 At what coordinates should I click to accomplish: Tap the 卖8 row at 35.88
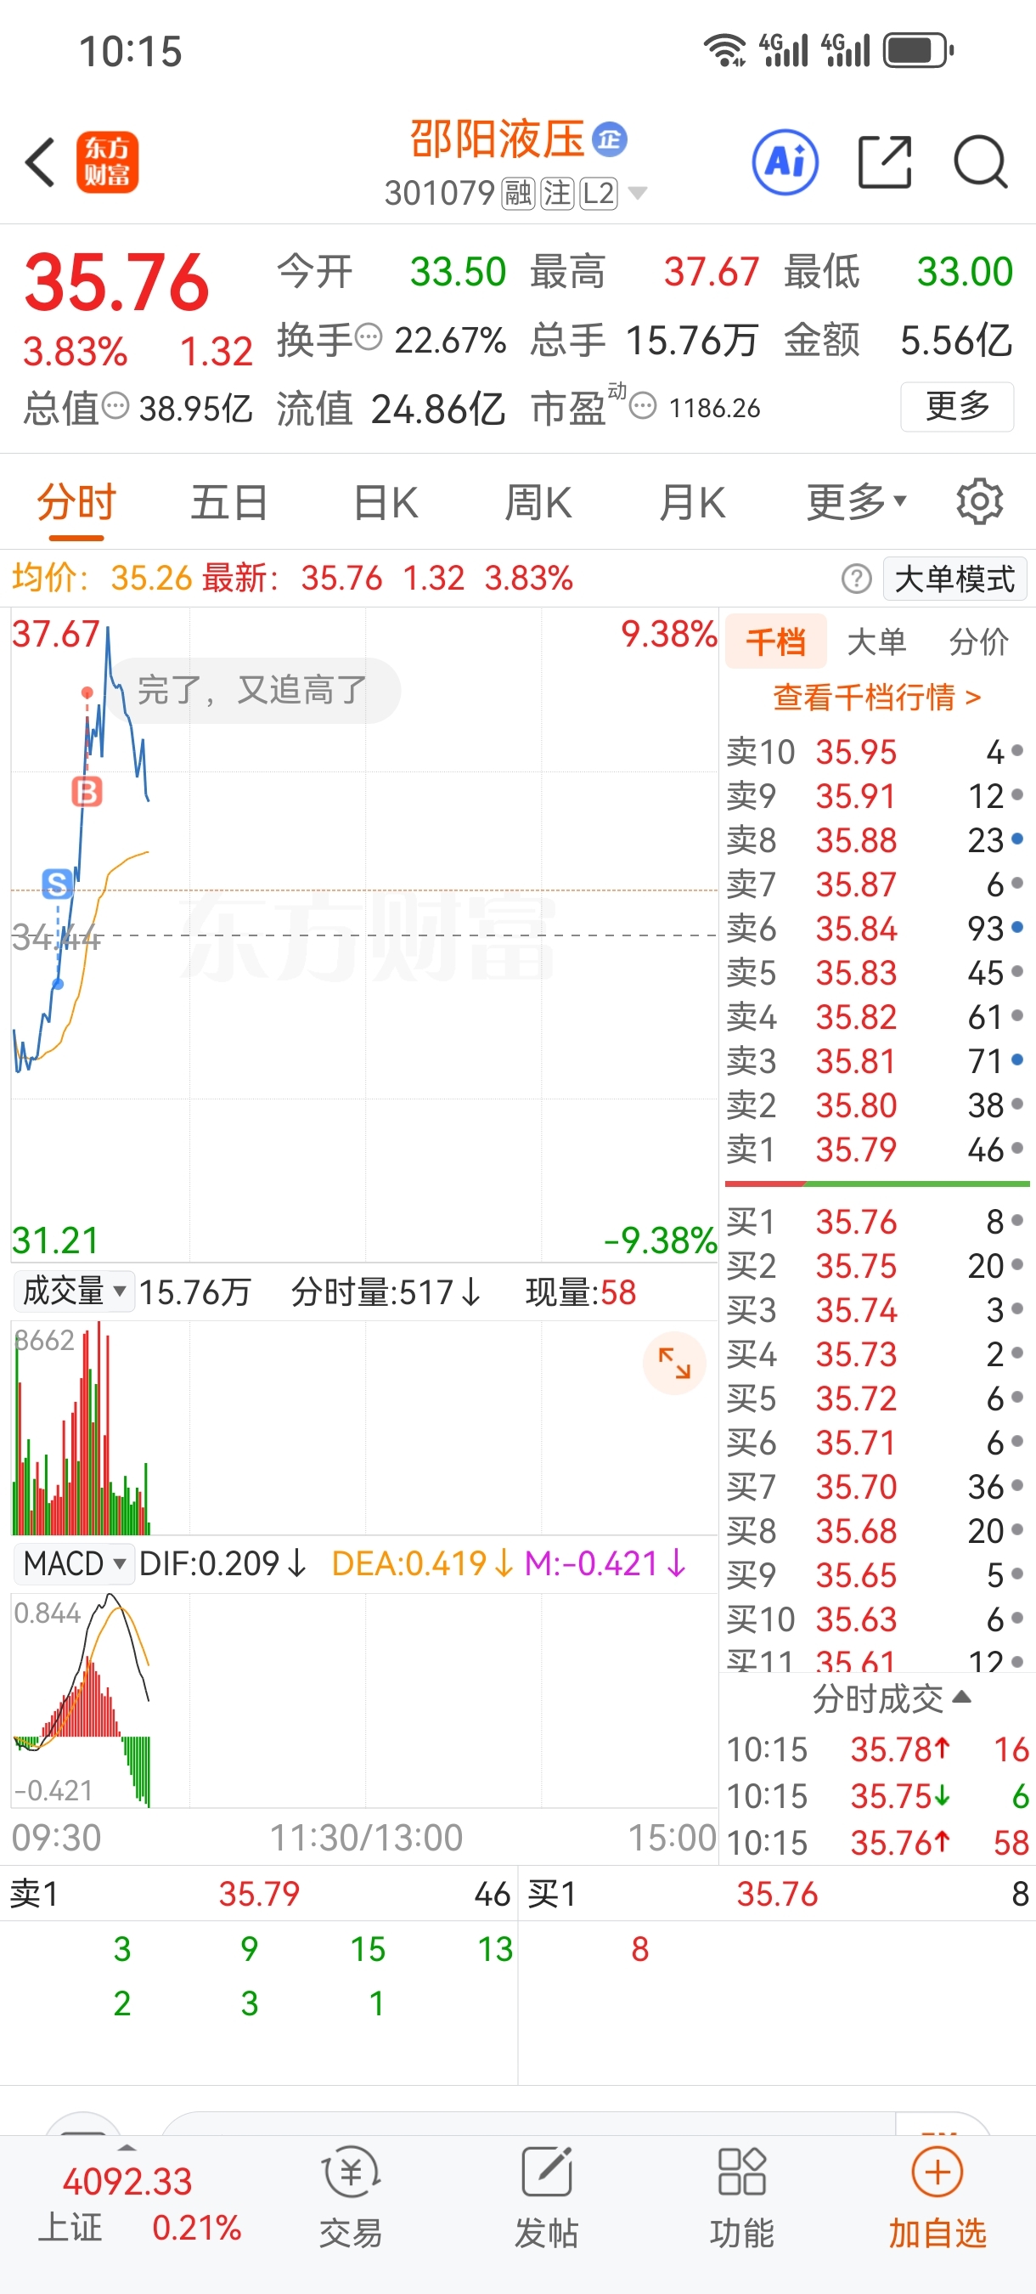(x=876, y=839)
